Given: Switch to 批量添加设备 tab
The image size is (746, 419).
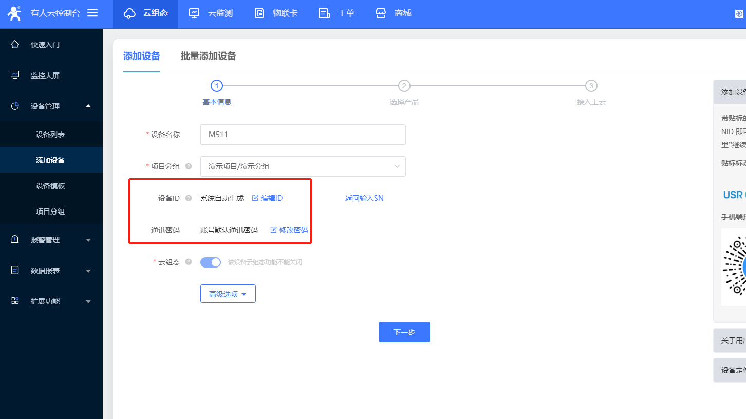Looking at the screenshot, I should pyautogui.click(x=208, y=56).
